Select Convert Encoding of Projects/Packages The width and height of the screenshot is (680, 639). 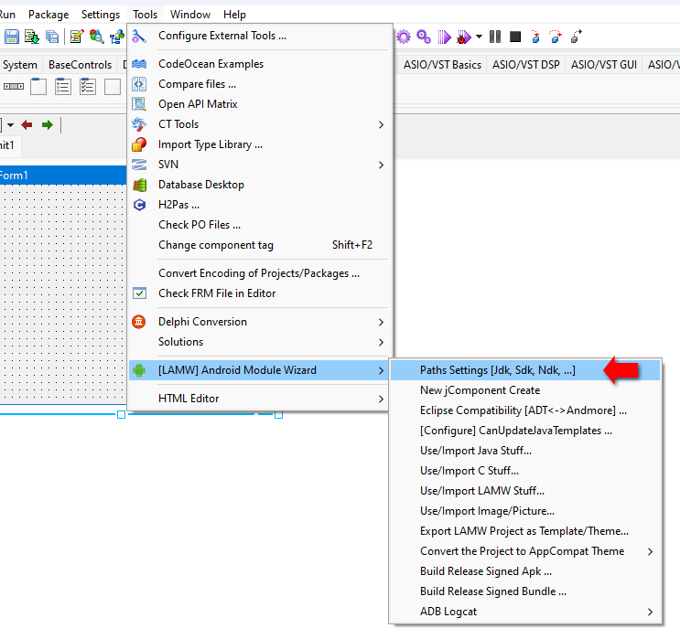tap(260, 273)
